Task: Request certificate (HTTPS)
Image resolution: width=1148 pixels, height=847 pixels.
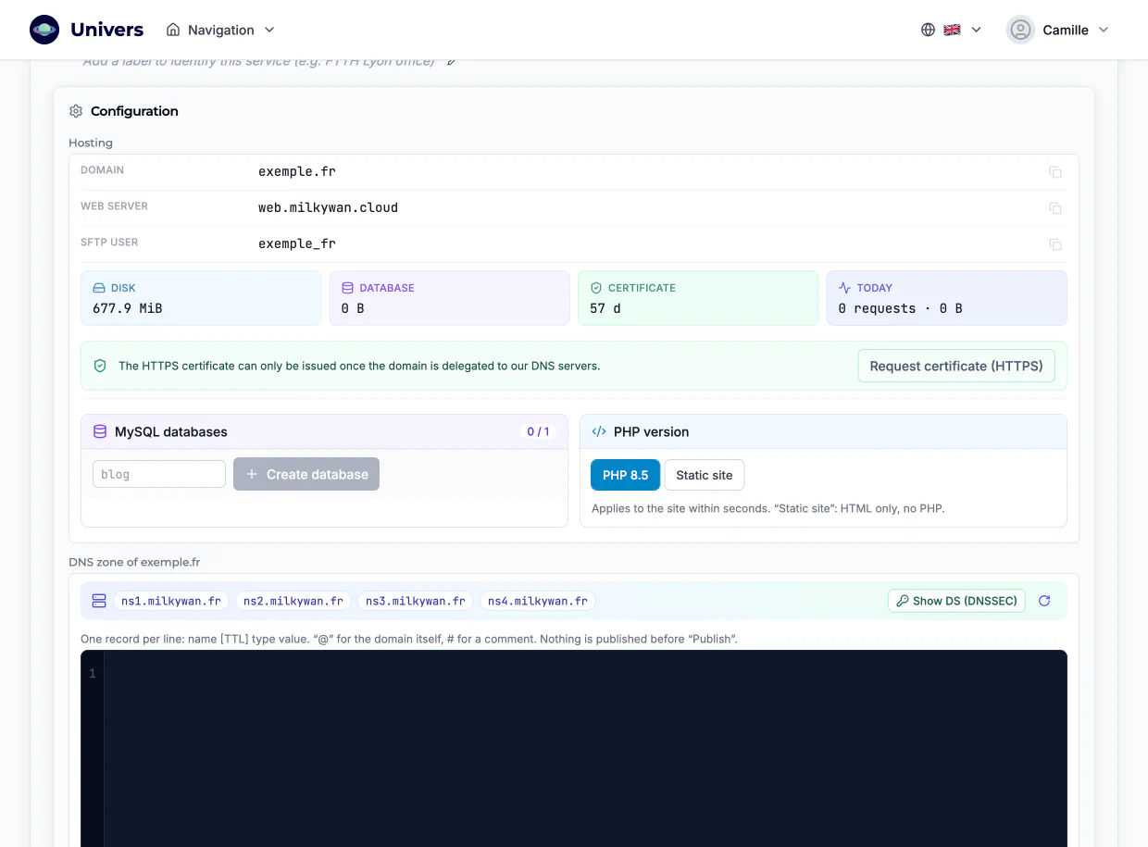Action: pyautogui.click(x=956, y=366)
